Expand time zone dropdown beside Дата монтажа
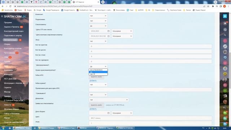The width and height of the screenshot is (231, 130). click(x=122, y=36)
